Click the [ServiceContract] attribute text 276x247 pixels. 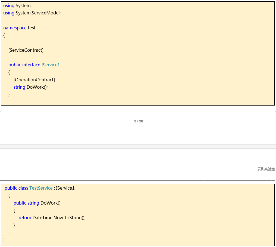coord(26,50)
